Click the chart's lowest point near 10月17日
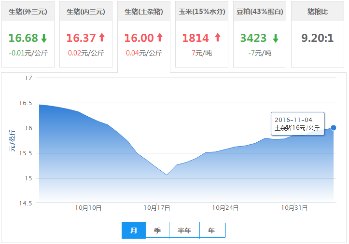Image resolution: width=349 pixels, height=244 pixels. 167,175
